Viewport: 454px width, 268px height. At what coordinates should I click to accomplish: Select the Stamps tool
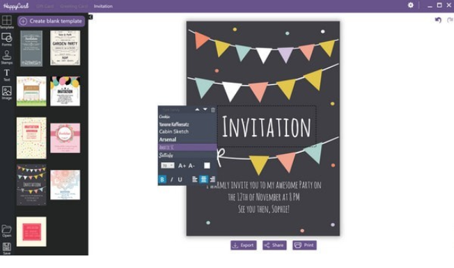click(x=7, y=57)
